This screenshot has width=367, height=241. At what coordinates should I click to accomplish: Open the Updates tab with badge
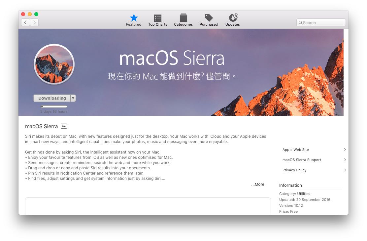tap(233, 20)
